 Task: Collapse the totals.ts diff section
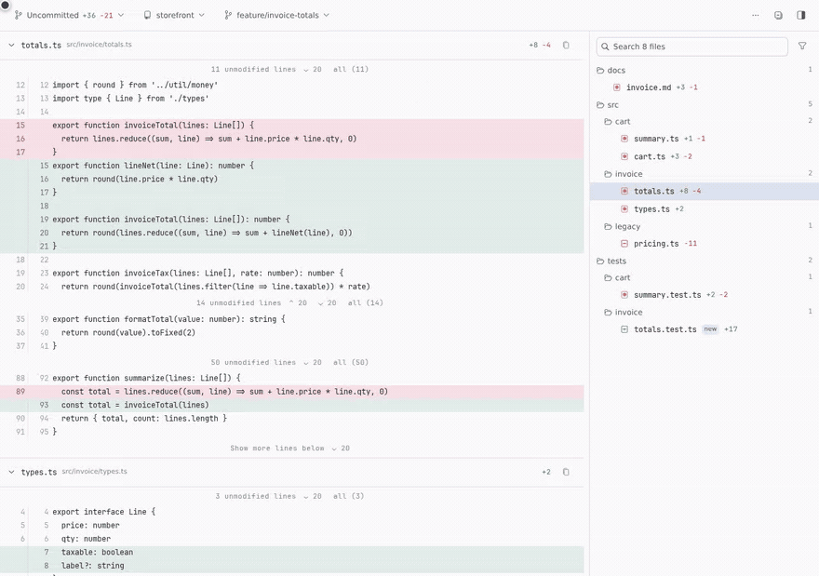tap(11, 46)
